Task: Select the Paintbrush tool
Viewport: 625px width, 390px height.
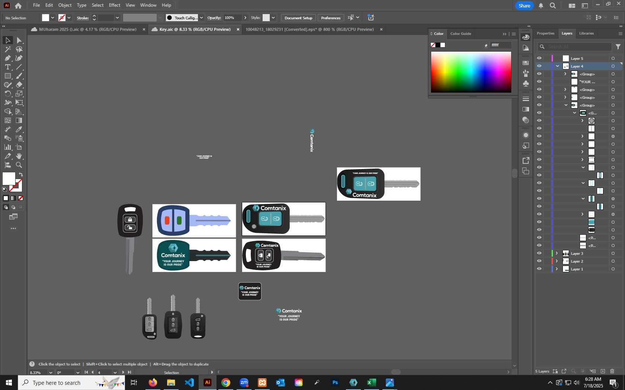Action: (19, 76)
